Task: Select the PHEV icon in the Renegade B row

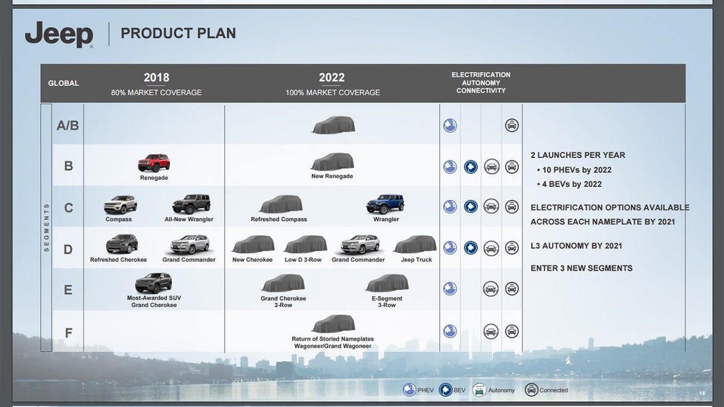Action: click(x=449, y=166)
